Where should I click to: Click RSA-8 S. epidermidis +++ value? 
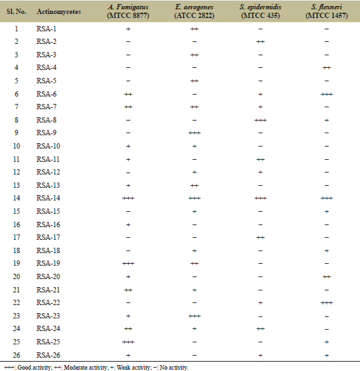pyautogui.click(x=261, y=121)
